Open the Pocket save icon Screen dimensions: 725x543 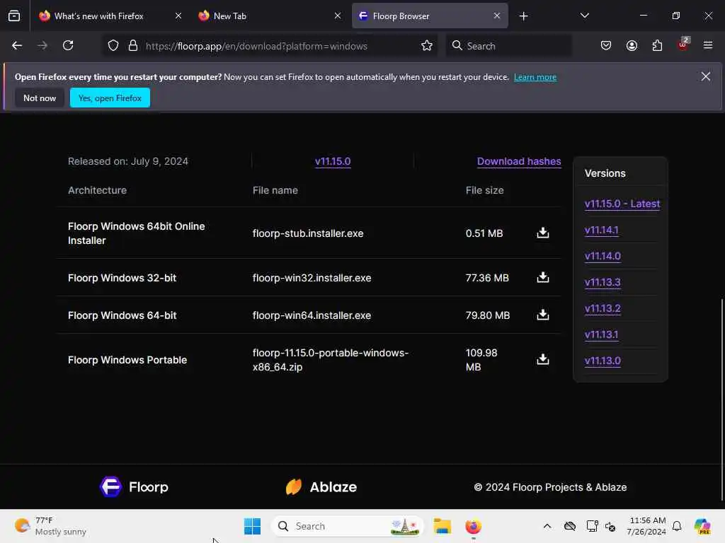point(606,45)
